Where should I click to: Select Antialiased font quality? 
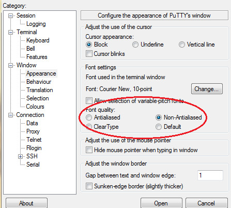point(89,117)
